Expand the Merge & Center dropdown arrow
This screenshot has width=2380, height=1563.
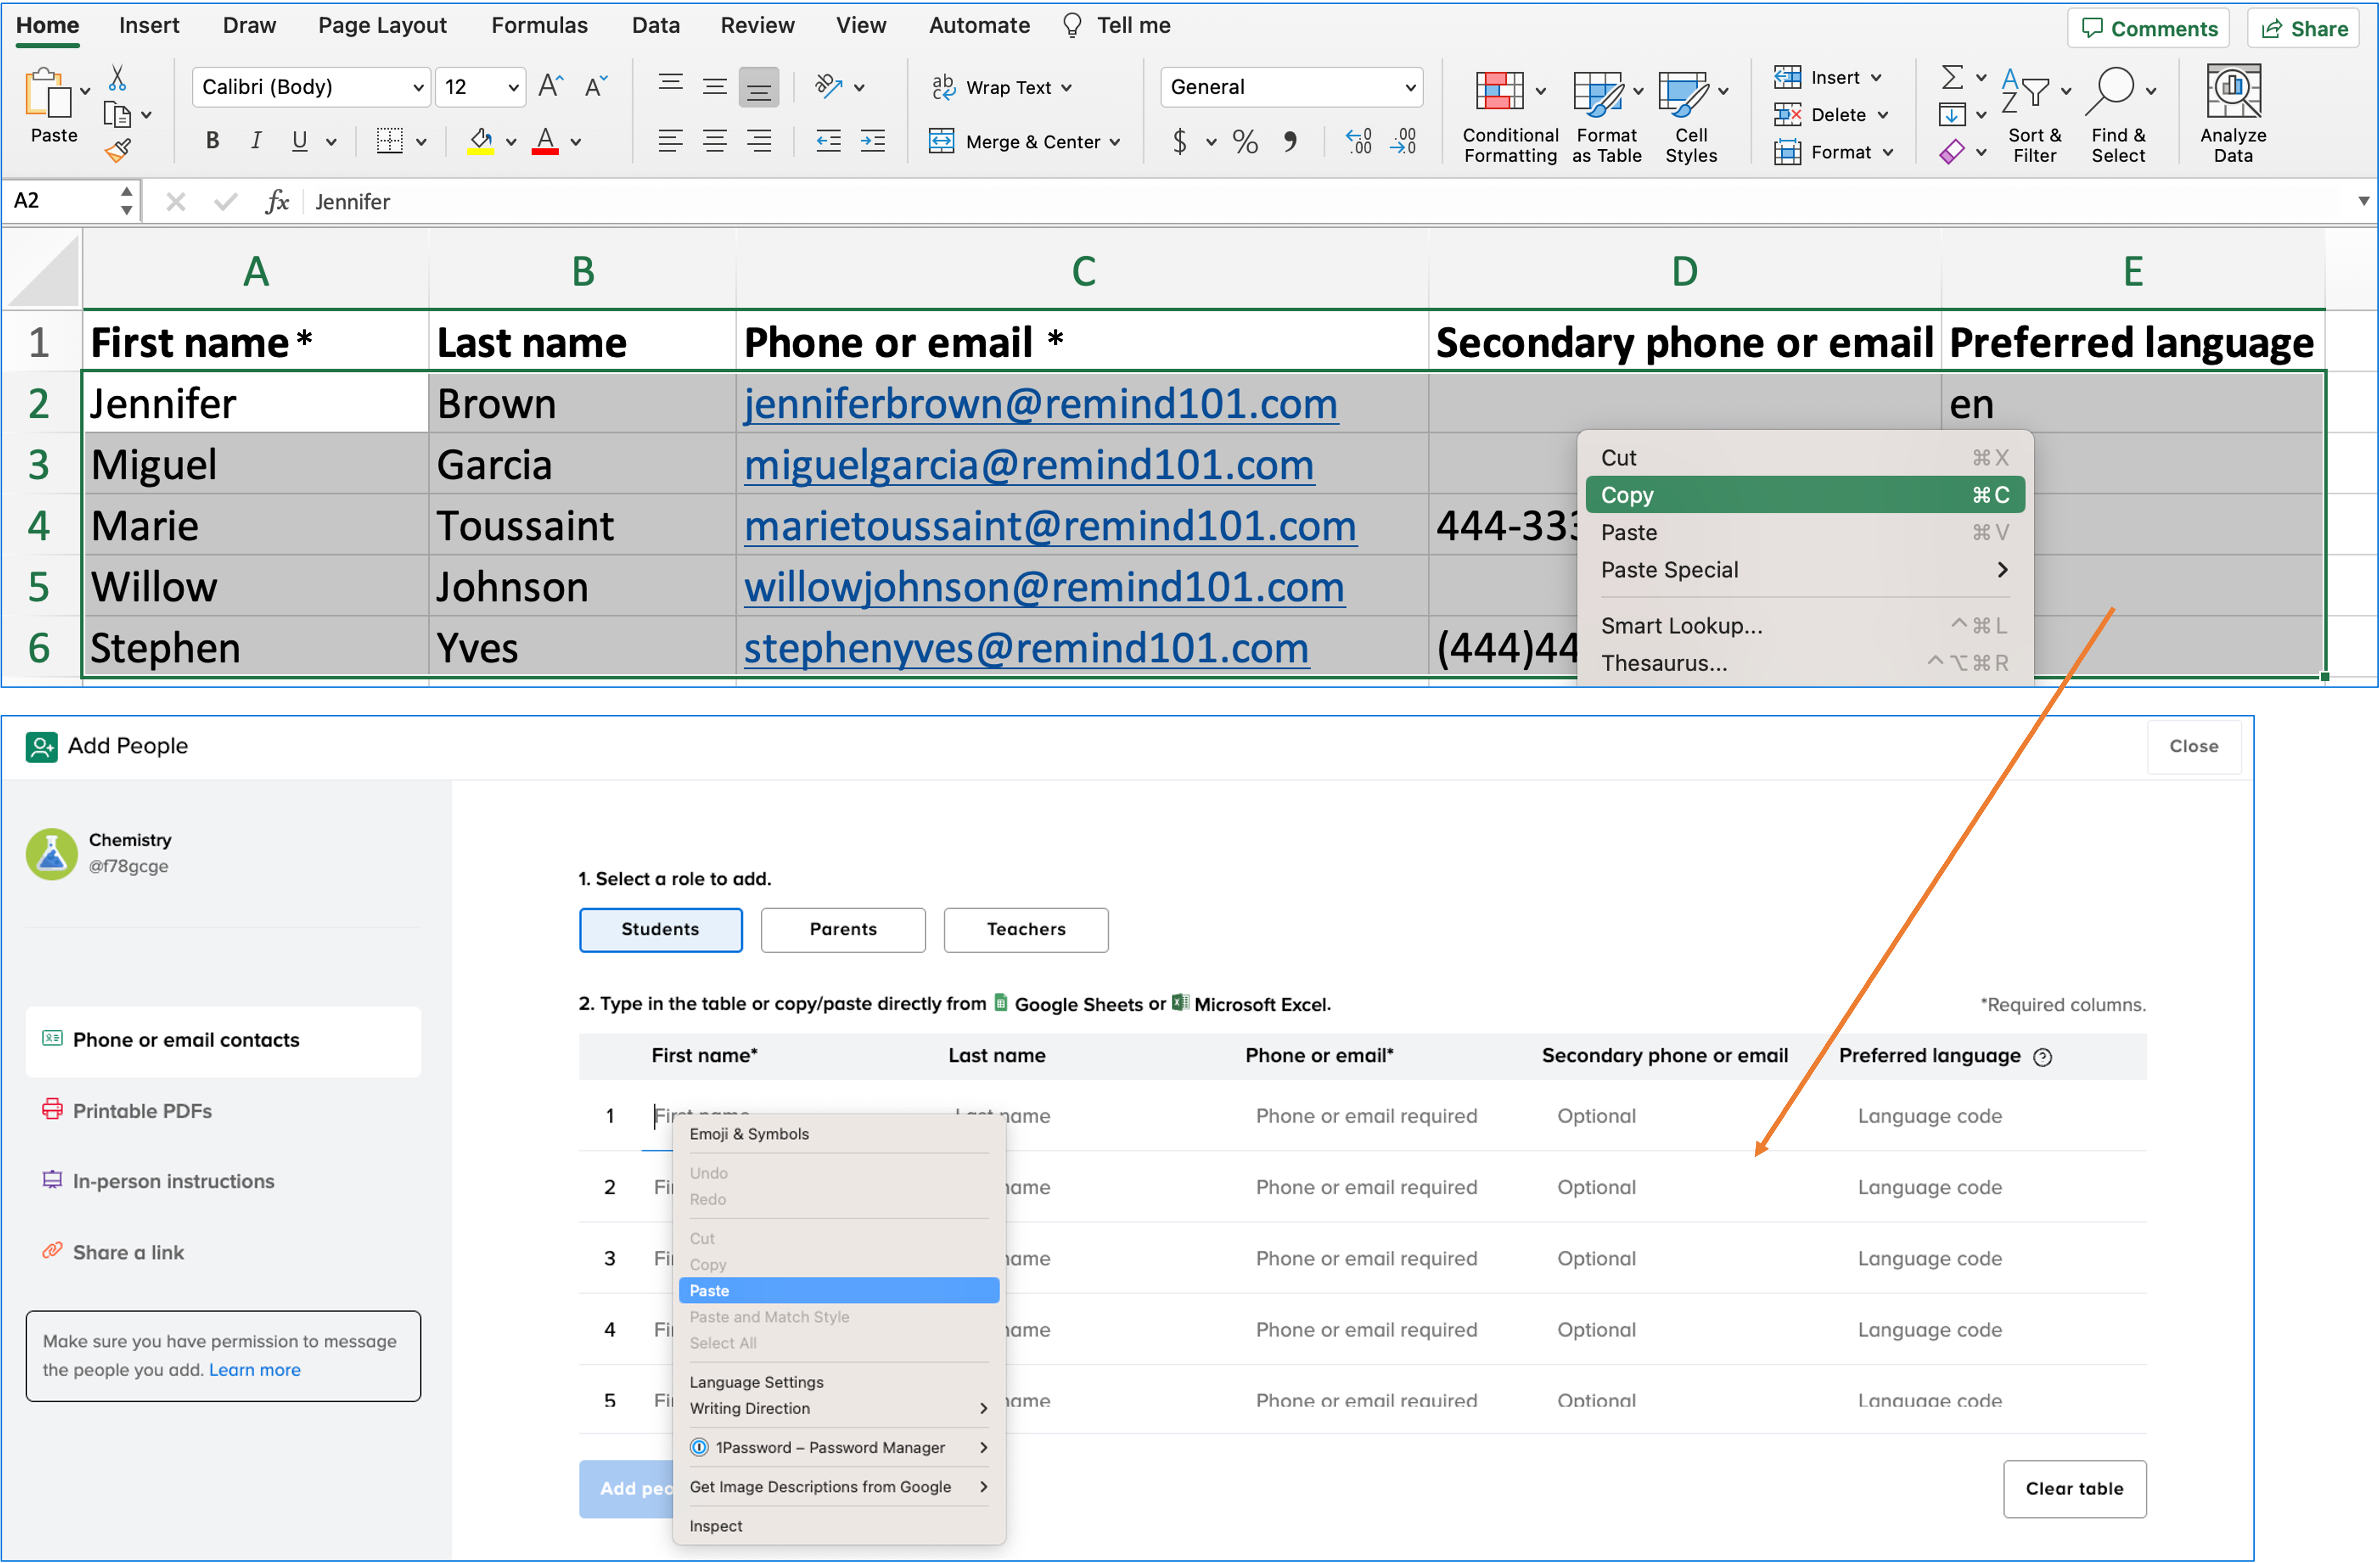click(x=1115, y=142)
